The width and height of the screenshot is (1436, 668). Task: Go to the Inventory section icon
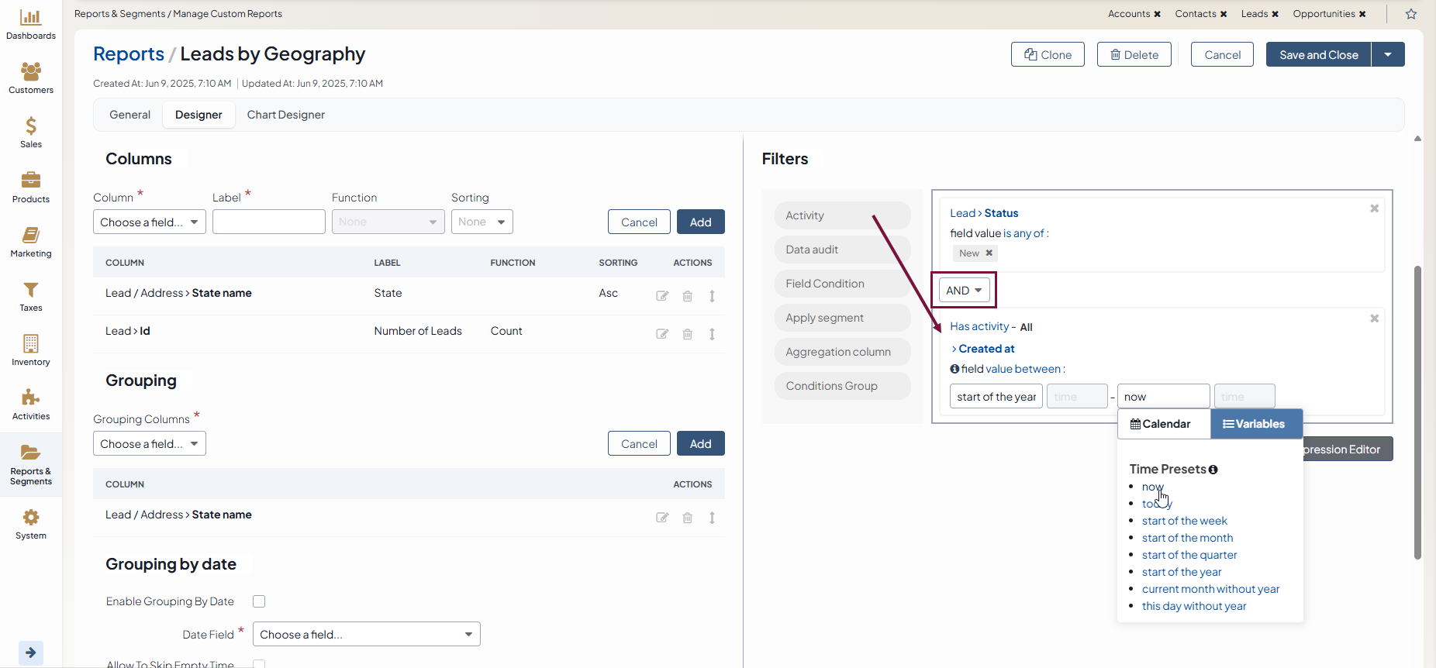(30, 350)
